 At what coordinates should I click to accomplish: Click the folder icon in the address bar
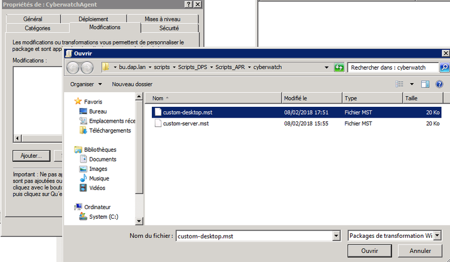pyautogui.click(x=106, y=67)
